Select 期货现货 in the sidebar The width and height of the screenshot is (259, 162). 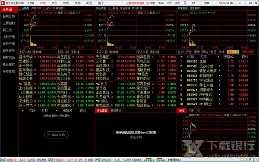9,50
